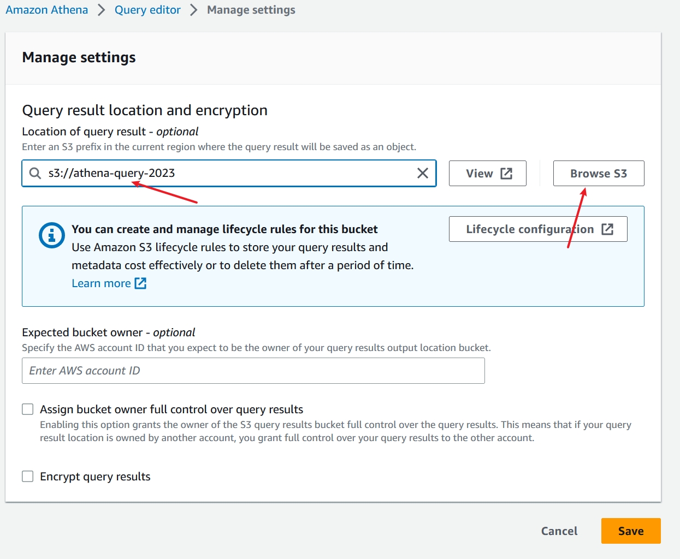
Task: Clear the S3 query result location field
Action: click(x=422, y=173)
